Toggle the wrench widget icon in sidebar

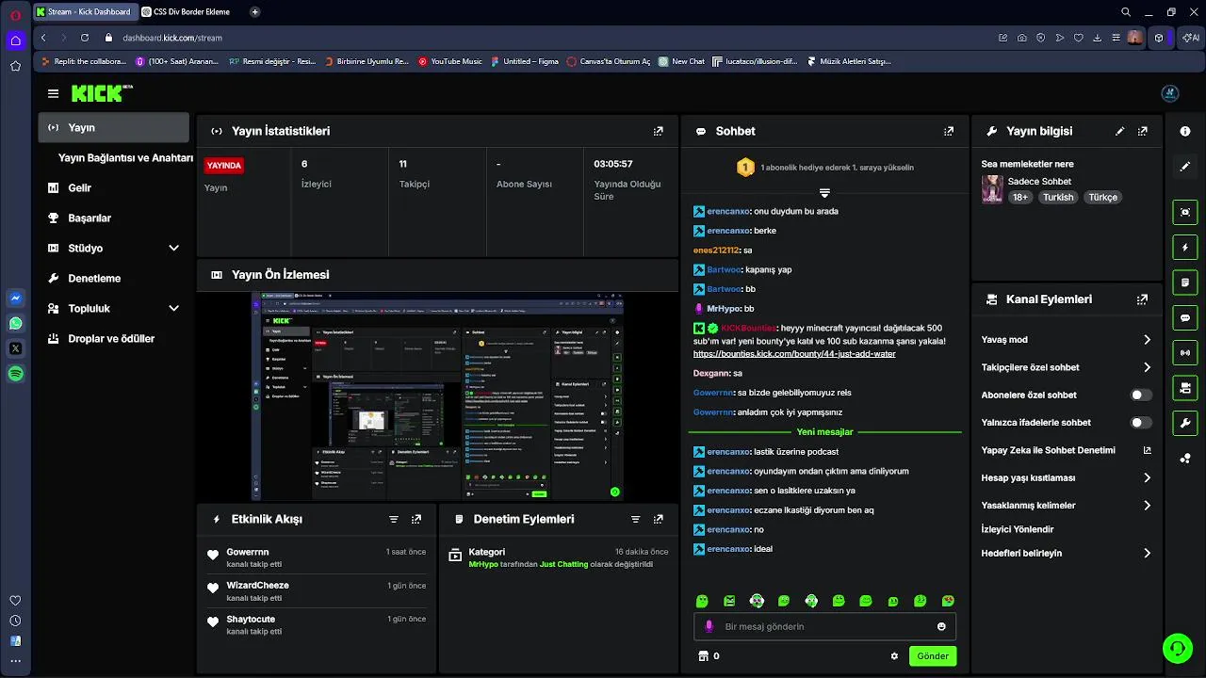pyautogui.click(x=1185, y=423)
